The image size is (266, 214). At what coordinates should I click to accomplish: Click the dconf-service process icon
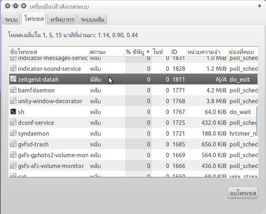pyautogui.click(x=13, y=123)
